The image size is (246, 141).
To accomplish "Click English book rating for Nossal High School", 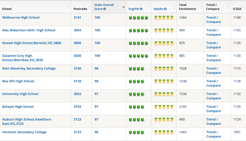I will (139, 43).
